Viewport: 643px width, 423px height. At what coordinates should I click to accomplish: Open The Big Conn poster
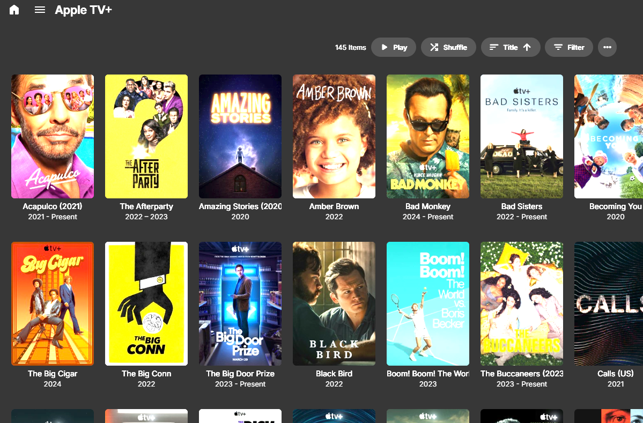tap(146, 304)
